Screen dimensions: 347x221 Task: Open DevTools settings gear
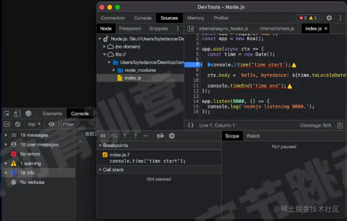click(x=329, y=18)
